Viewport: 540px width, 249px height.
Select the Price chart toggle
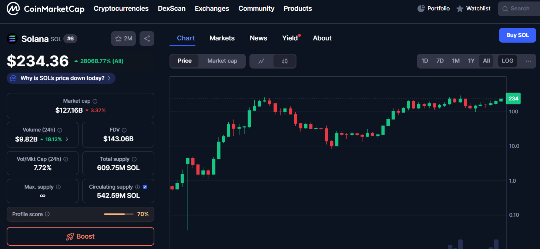(185, 61)
